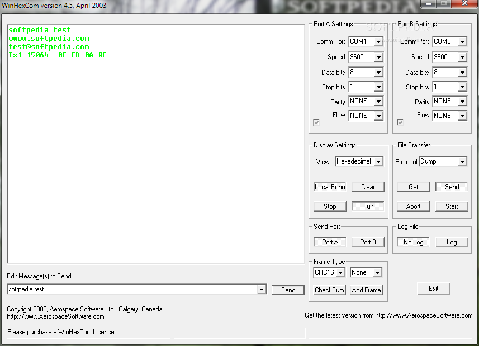The height and width of the screenshot is (346, 479).
Task: Click 'Please purchase a WinHexCom Licence' status
Action: point(88,332)
